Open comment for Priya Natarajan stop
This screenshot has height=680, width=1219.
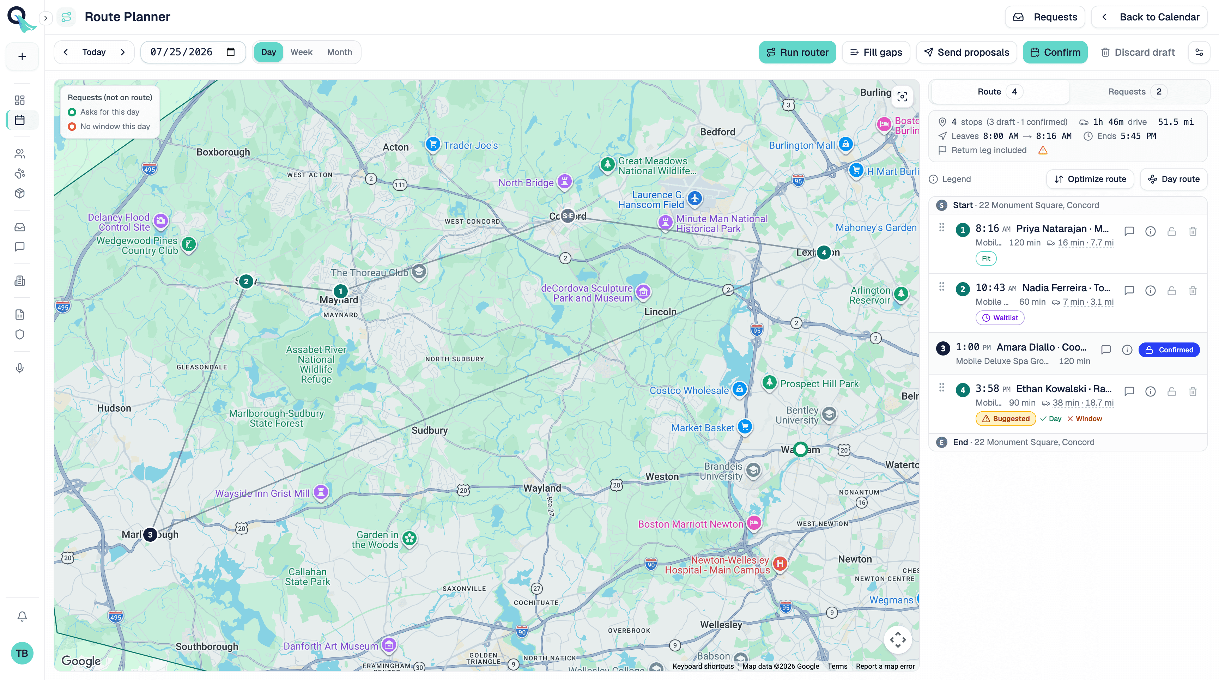1129,231
